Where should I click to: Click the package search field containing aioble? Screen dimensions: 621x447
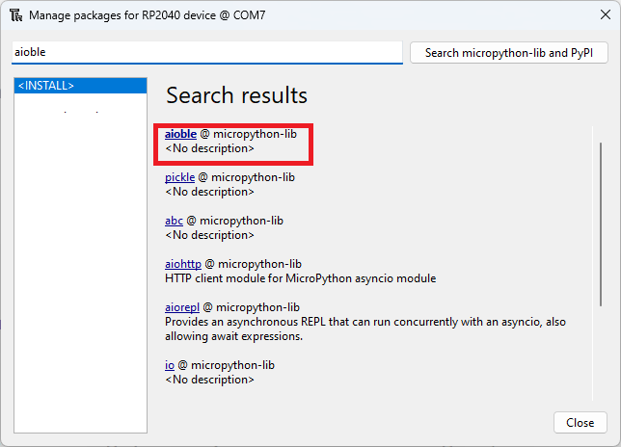point(206,52)
